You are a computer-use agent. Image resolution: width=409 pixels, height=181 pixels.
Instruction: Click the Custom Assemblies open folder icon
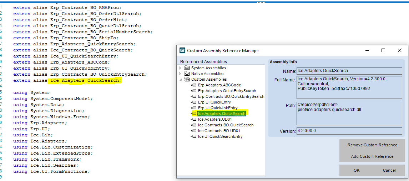coord(187,79)
